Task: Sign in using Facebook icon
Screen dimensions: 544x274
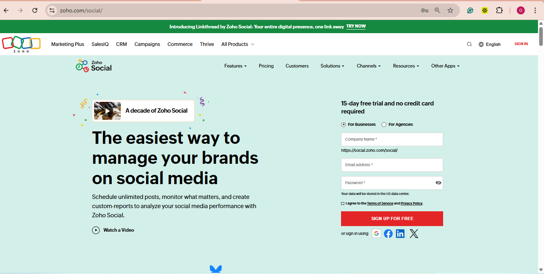Action: pos(388,234)
